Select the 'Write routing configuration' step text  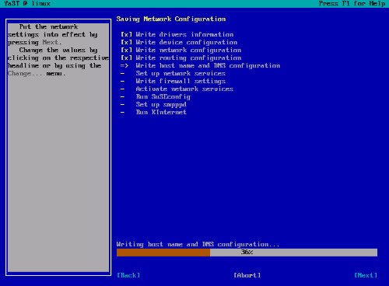point(188,58)
